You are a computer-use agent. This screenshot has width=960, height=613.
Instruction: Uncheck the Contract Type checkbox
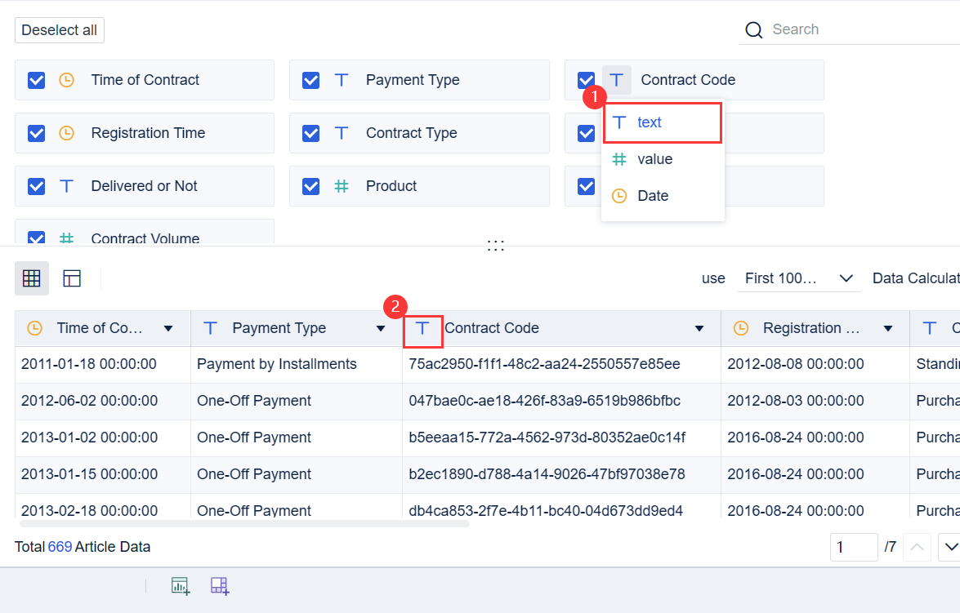[311, 133]
